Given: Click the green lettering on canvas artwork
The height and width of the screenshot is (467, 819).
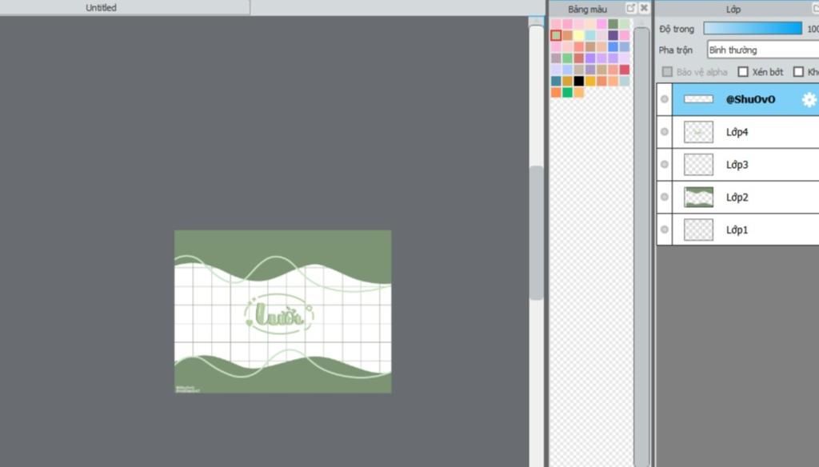Looking at the screenshot, I should [x=279, y=316].
